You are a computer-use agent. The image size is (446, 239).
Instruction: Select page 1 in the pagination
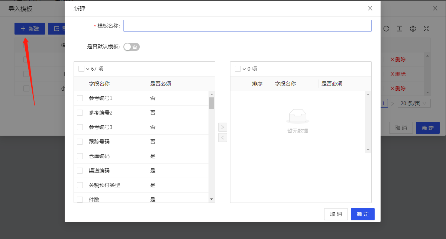(384, 103)
